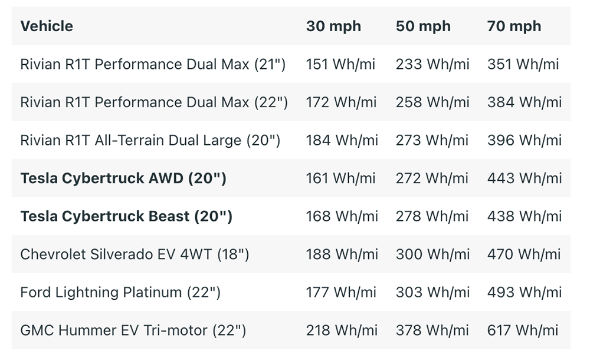Select the 396 Wh/mi Rivian All-Terrain value
590x358 pixels.
tap(525, 140)
